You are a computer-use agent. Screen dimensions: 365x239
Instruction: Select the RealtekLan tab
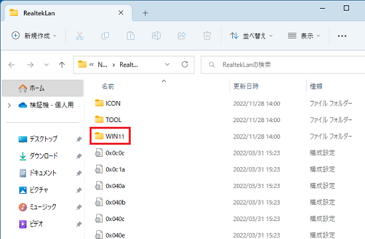point(68,13)
